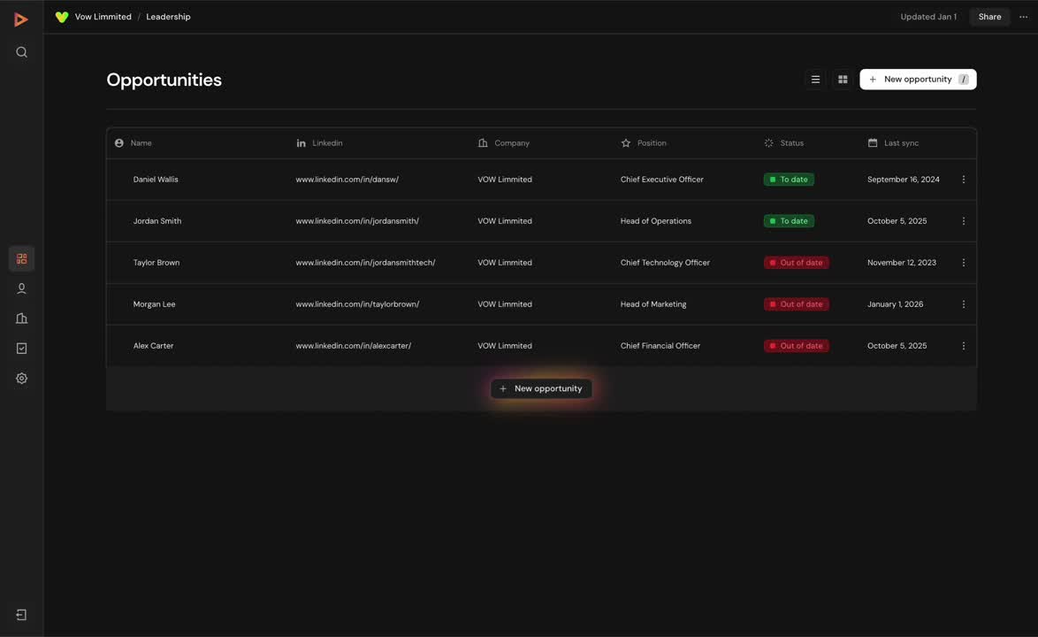
Task: Open the more options menu near Share
Action: pyautogui.click(x=1023, y=16)
